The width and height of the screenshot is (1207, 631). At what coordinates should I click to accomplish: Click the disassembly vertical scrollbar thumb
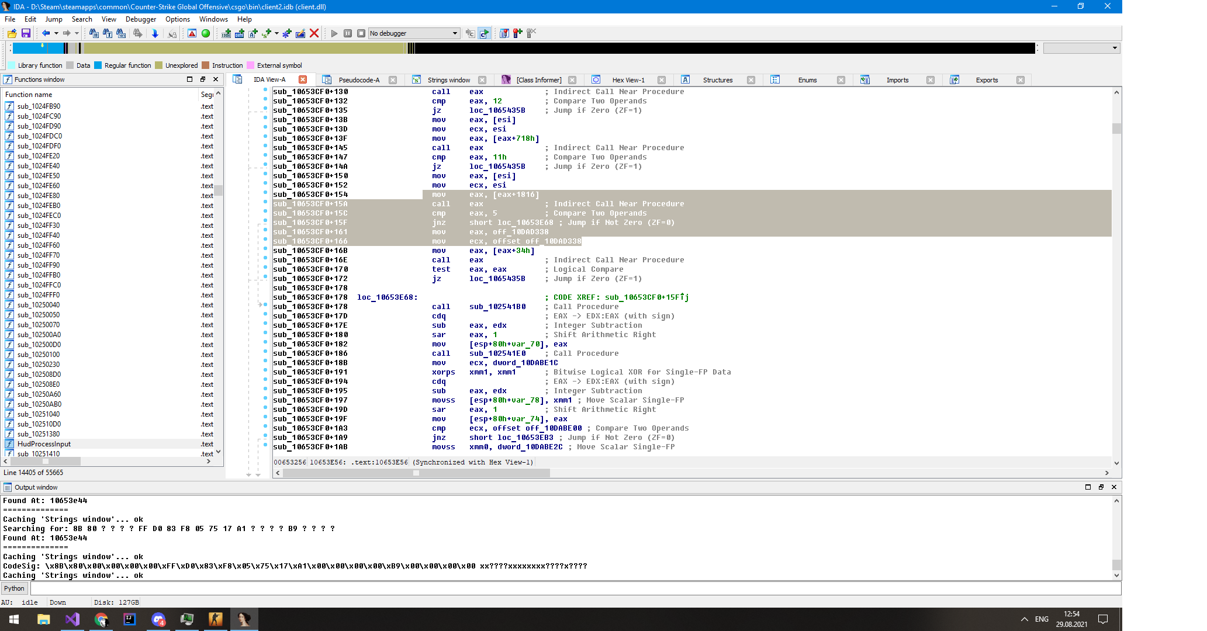[1116, 129]
